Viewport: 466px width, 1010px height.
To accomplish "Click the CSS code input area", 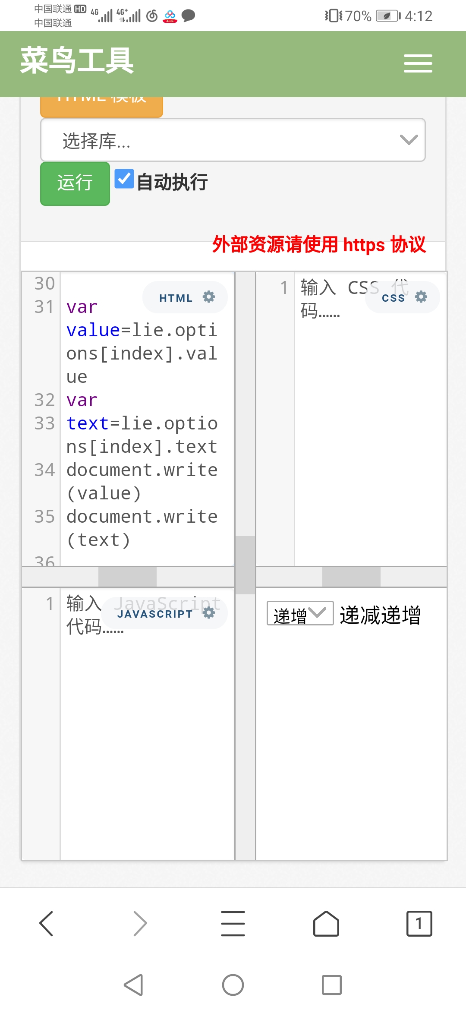I will click(x=370, y=432).
